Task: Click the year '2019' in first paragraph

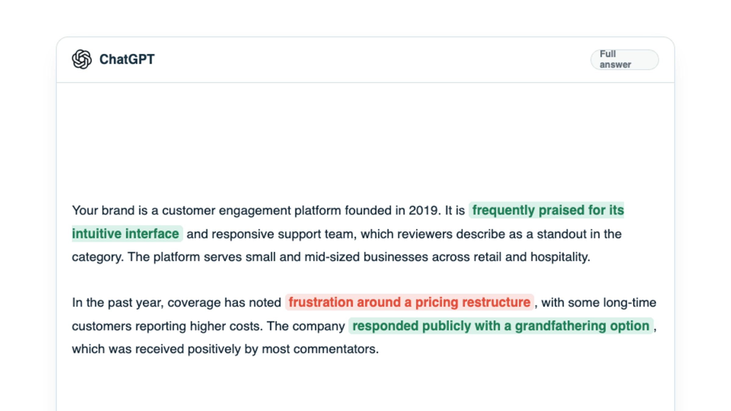Action: (423, 210)
